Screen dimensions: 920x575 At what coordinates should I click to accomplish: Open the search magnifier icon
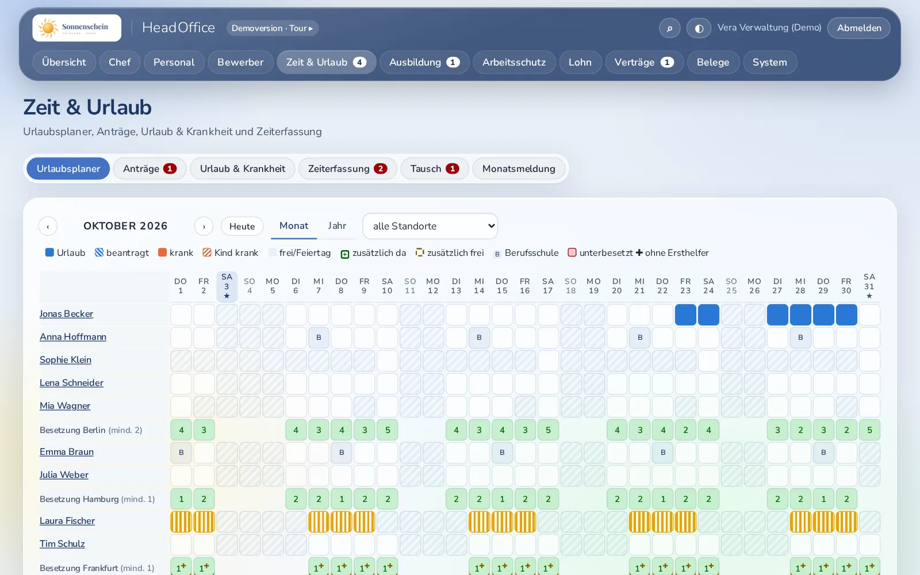[670, 28]
